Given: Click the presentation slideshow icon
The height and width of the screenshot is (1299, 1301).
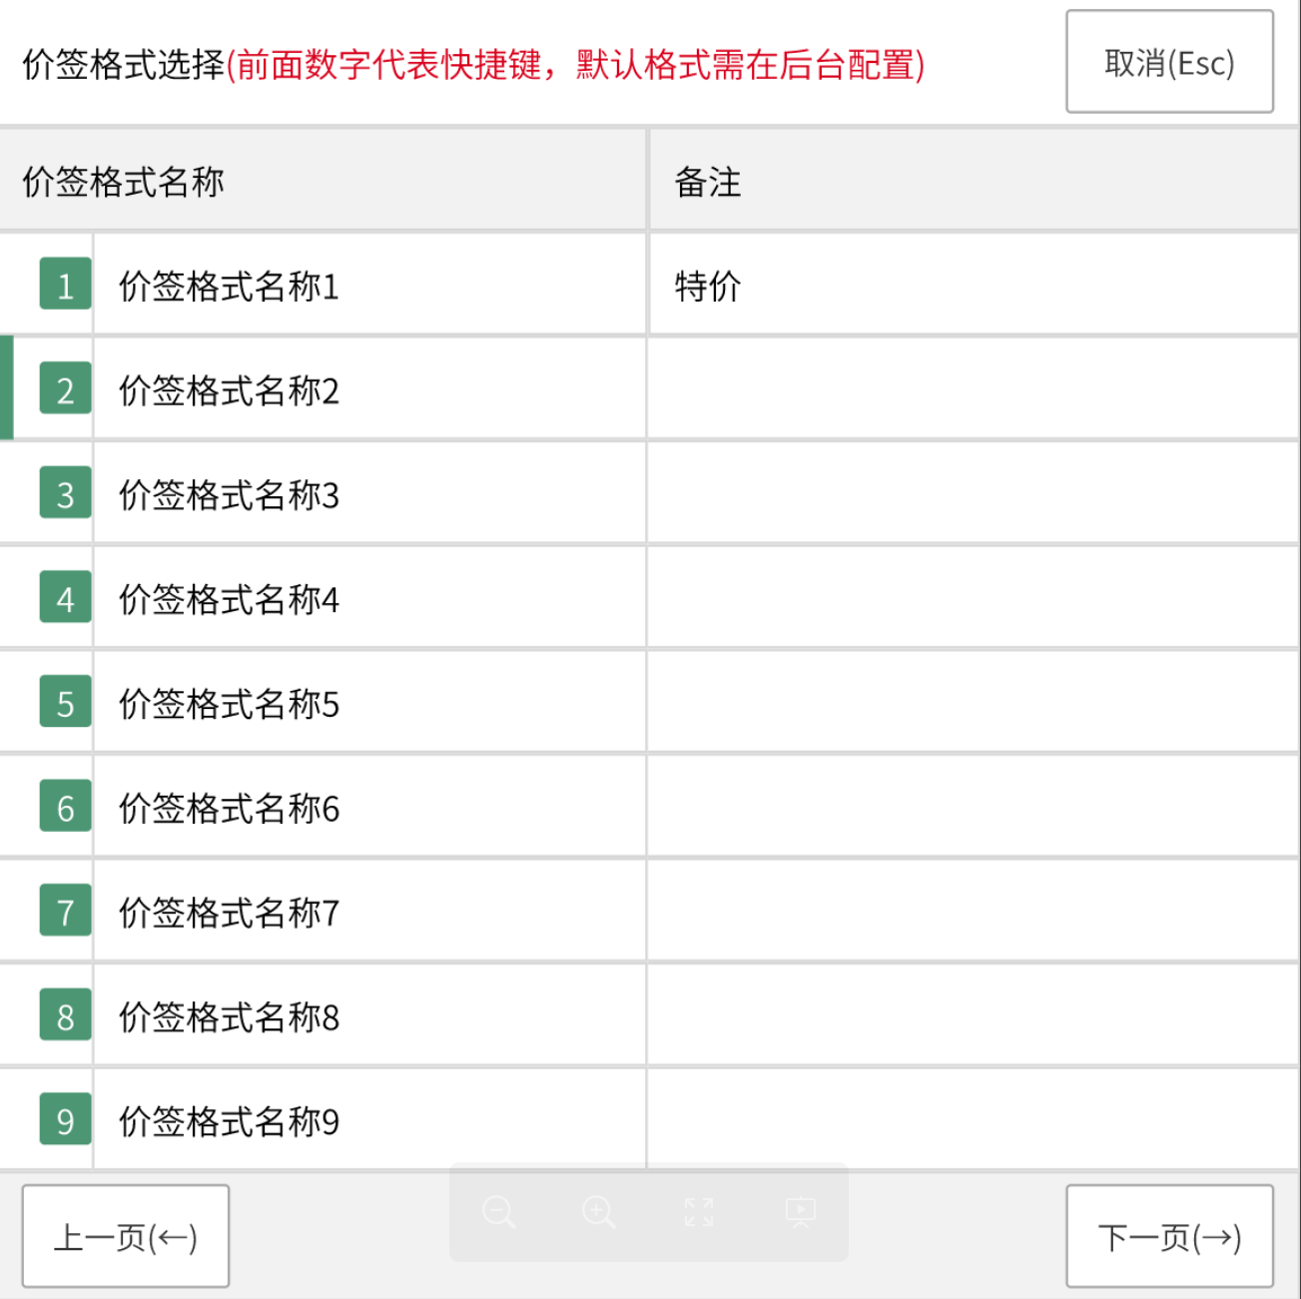Looking at the screenshot, I should pyautogui.click(x=800, y=1212).
